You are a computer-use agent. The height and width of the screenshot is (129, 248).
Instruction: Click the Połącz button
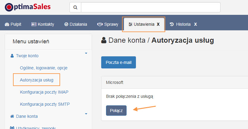(x=116, y=111)
